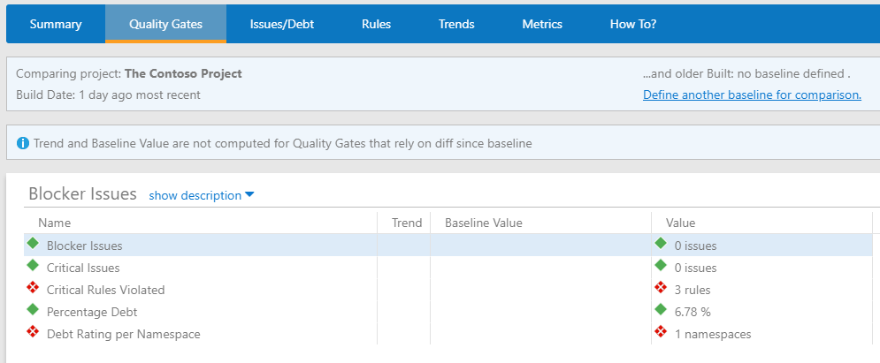880x363 pixels.
Task: Click the Name column header
Action: (55, 223)
